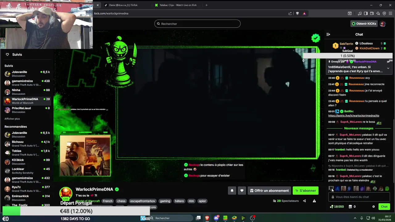Open the tab search icon in the toolbar
The width and height of the screenshot is (395, 222).
(350, 13)
